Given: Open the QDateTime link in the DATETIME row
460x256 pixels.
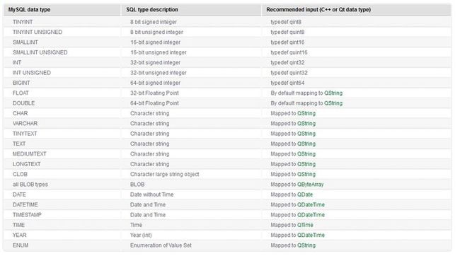Looking at the screenshot, I should 311,204.
